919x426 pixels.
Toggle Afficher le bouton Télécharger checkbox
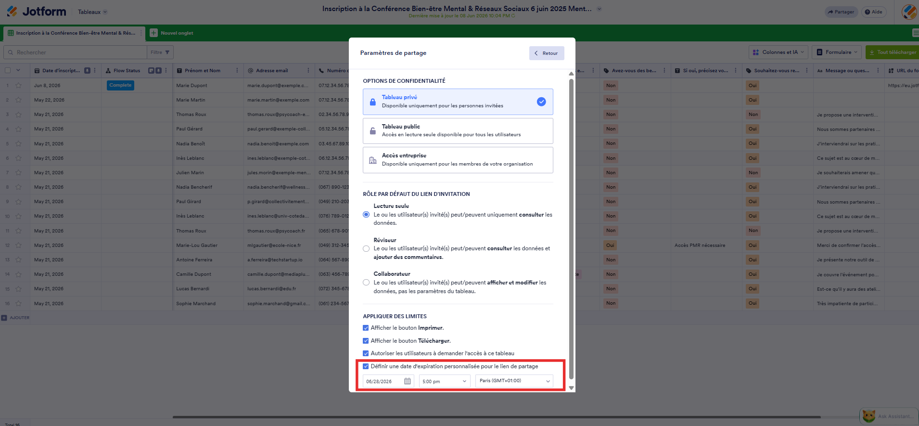coord(366,341)
